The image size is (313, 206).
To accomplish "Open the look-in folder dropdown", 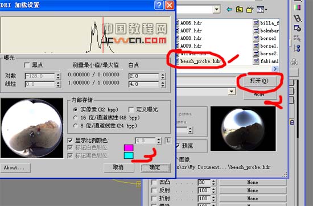I will click(216, 9).
